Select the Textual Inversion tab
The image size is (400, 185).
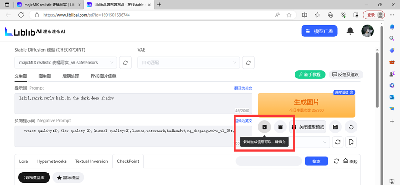(91, 161)
